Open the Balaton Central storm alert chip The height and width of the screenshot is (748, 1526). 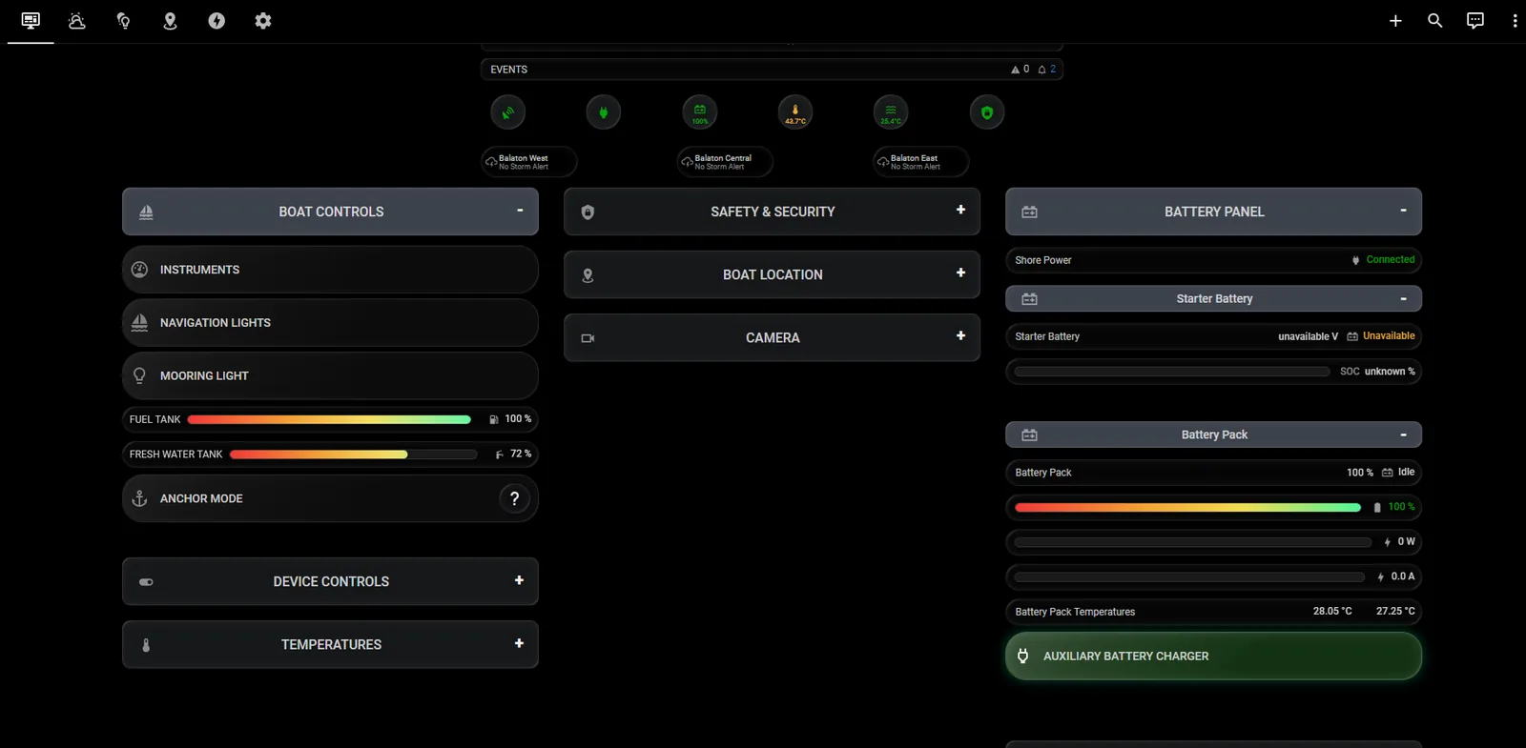tap(725, 162)
